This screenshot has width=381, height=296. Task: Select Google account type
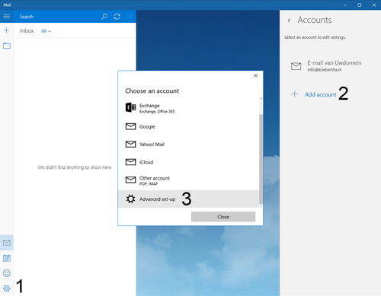coord(189,126)
